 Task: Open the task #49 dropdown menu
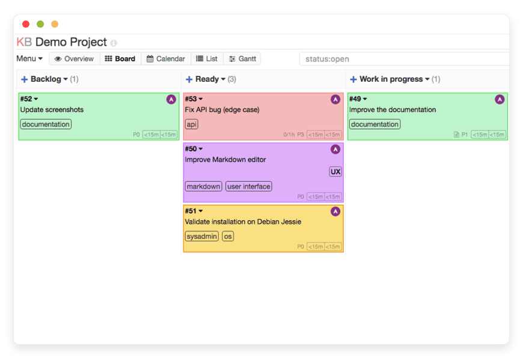click(x=358, y=99)
